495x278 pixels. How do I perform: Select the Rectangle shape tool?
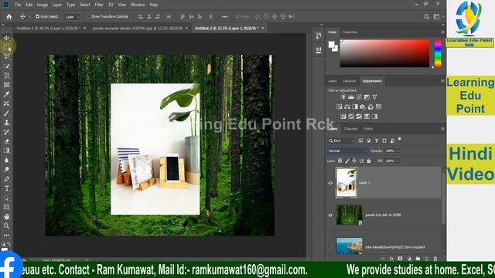pos(6,208)
